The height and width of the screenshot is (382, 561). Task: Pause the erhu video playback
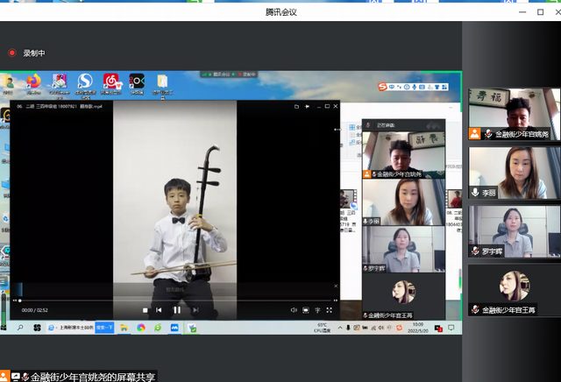point(177,310)
